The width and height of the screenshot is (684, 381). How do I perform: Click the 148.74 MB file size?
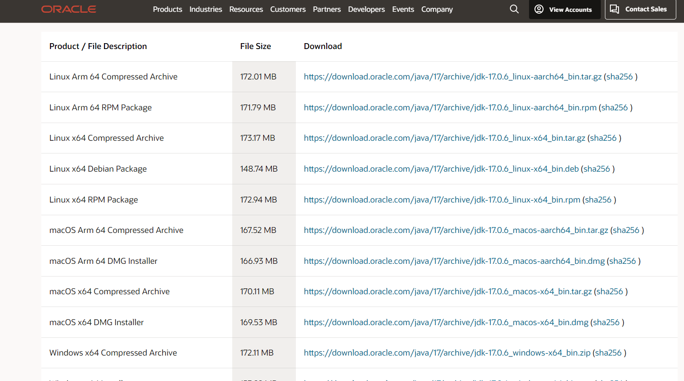(259, 169)
